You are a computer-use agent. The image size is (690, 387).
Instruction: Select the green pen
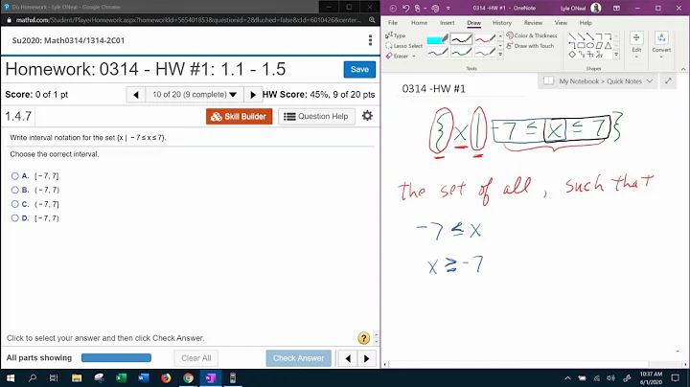pyautogui.click(x=461, y=53)
